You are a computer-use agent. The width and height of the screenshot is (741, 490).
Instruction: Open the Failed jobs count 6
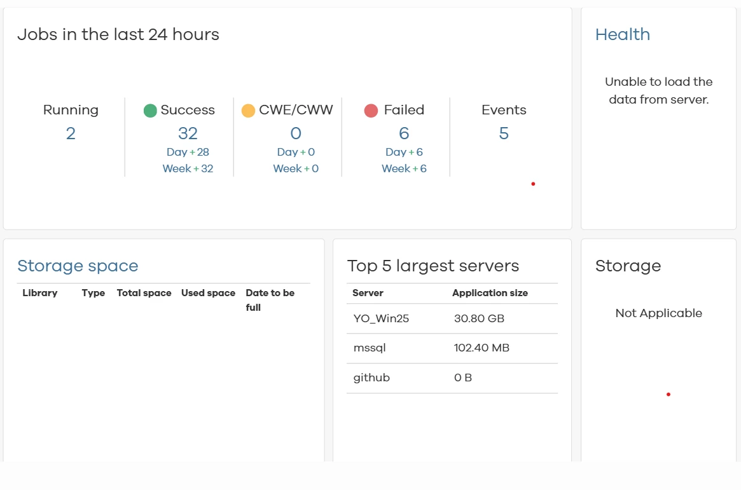pos(404,133)
